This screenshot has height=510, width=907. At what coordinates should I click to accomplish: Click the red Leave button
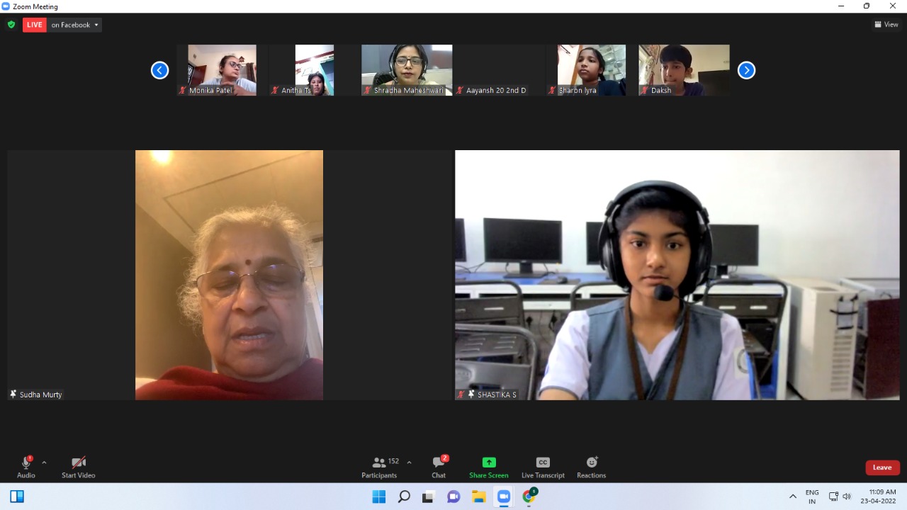point(882,467)
